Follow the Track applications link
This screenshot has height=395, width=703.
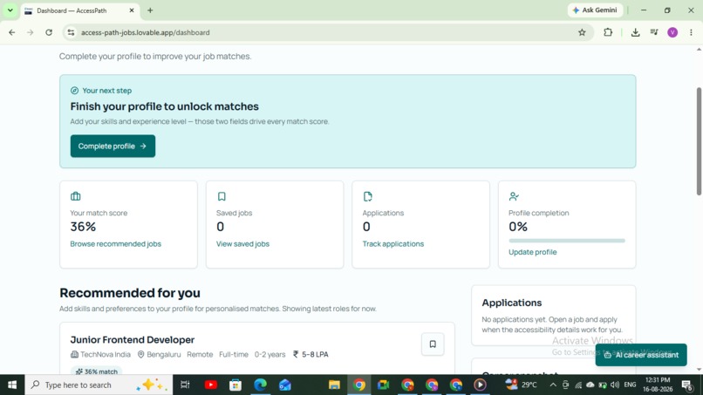tap(392, 244)
